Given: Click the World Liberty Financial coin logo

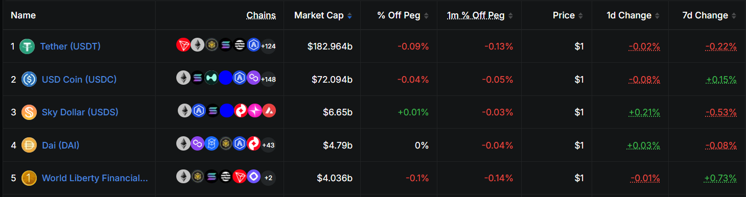Looking at the screenshot, I should click(x=29, y=178).
